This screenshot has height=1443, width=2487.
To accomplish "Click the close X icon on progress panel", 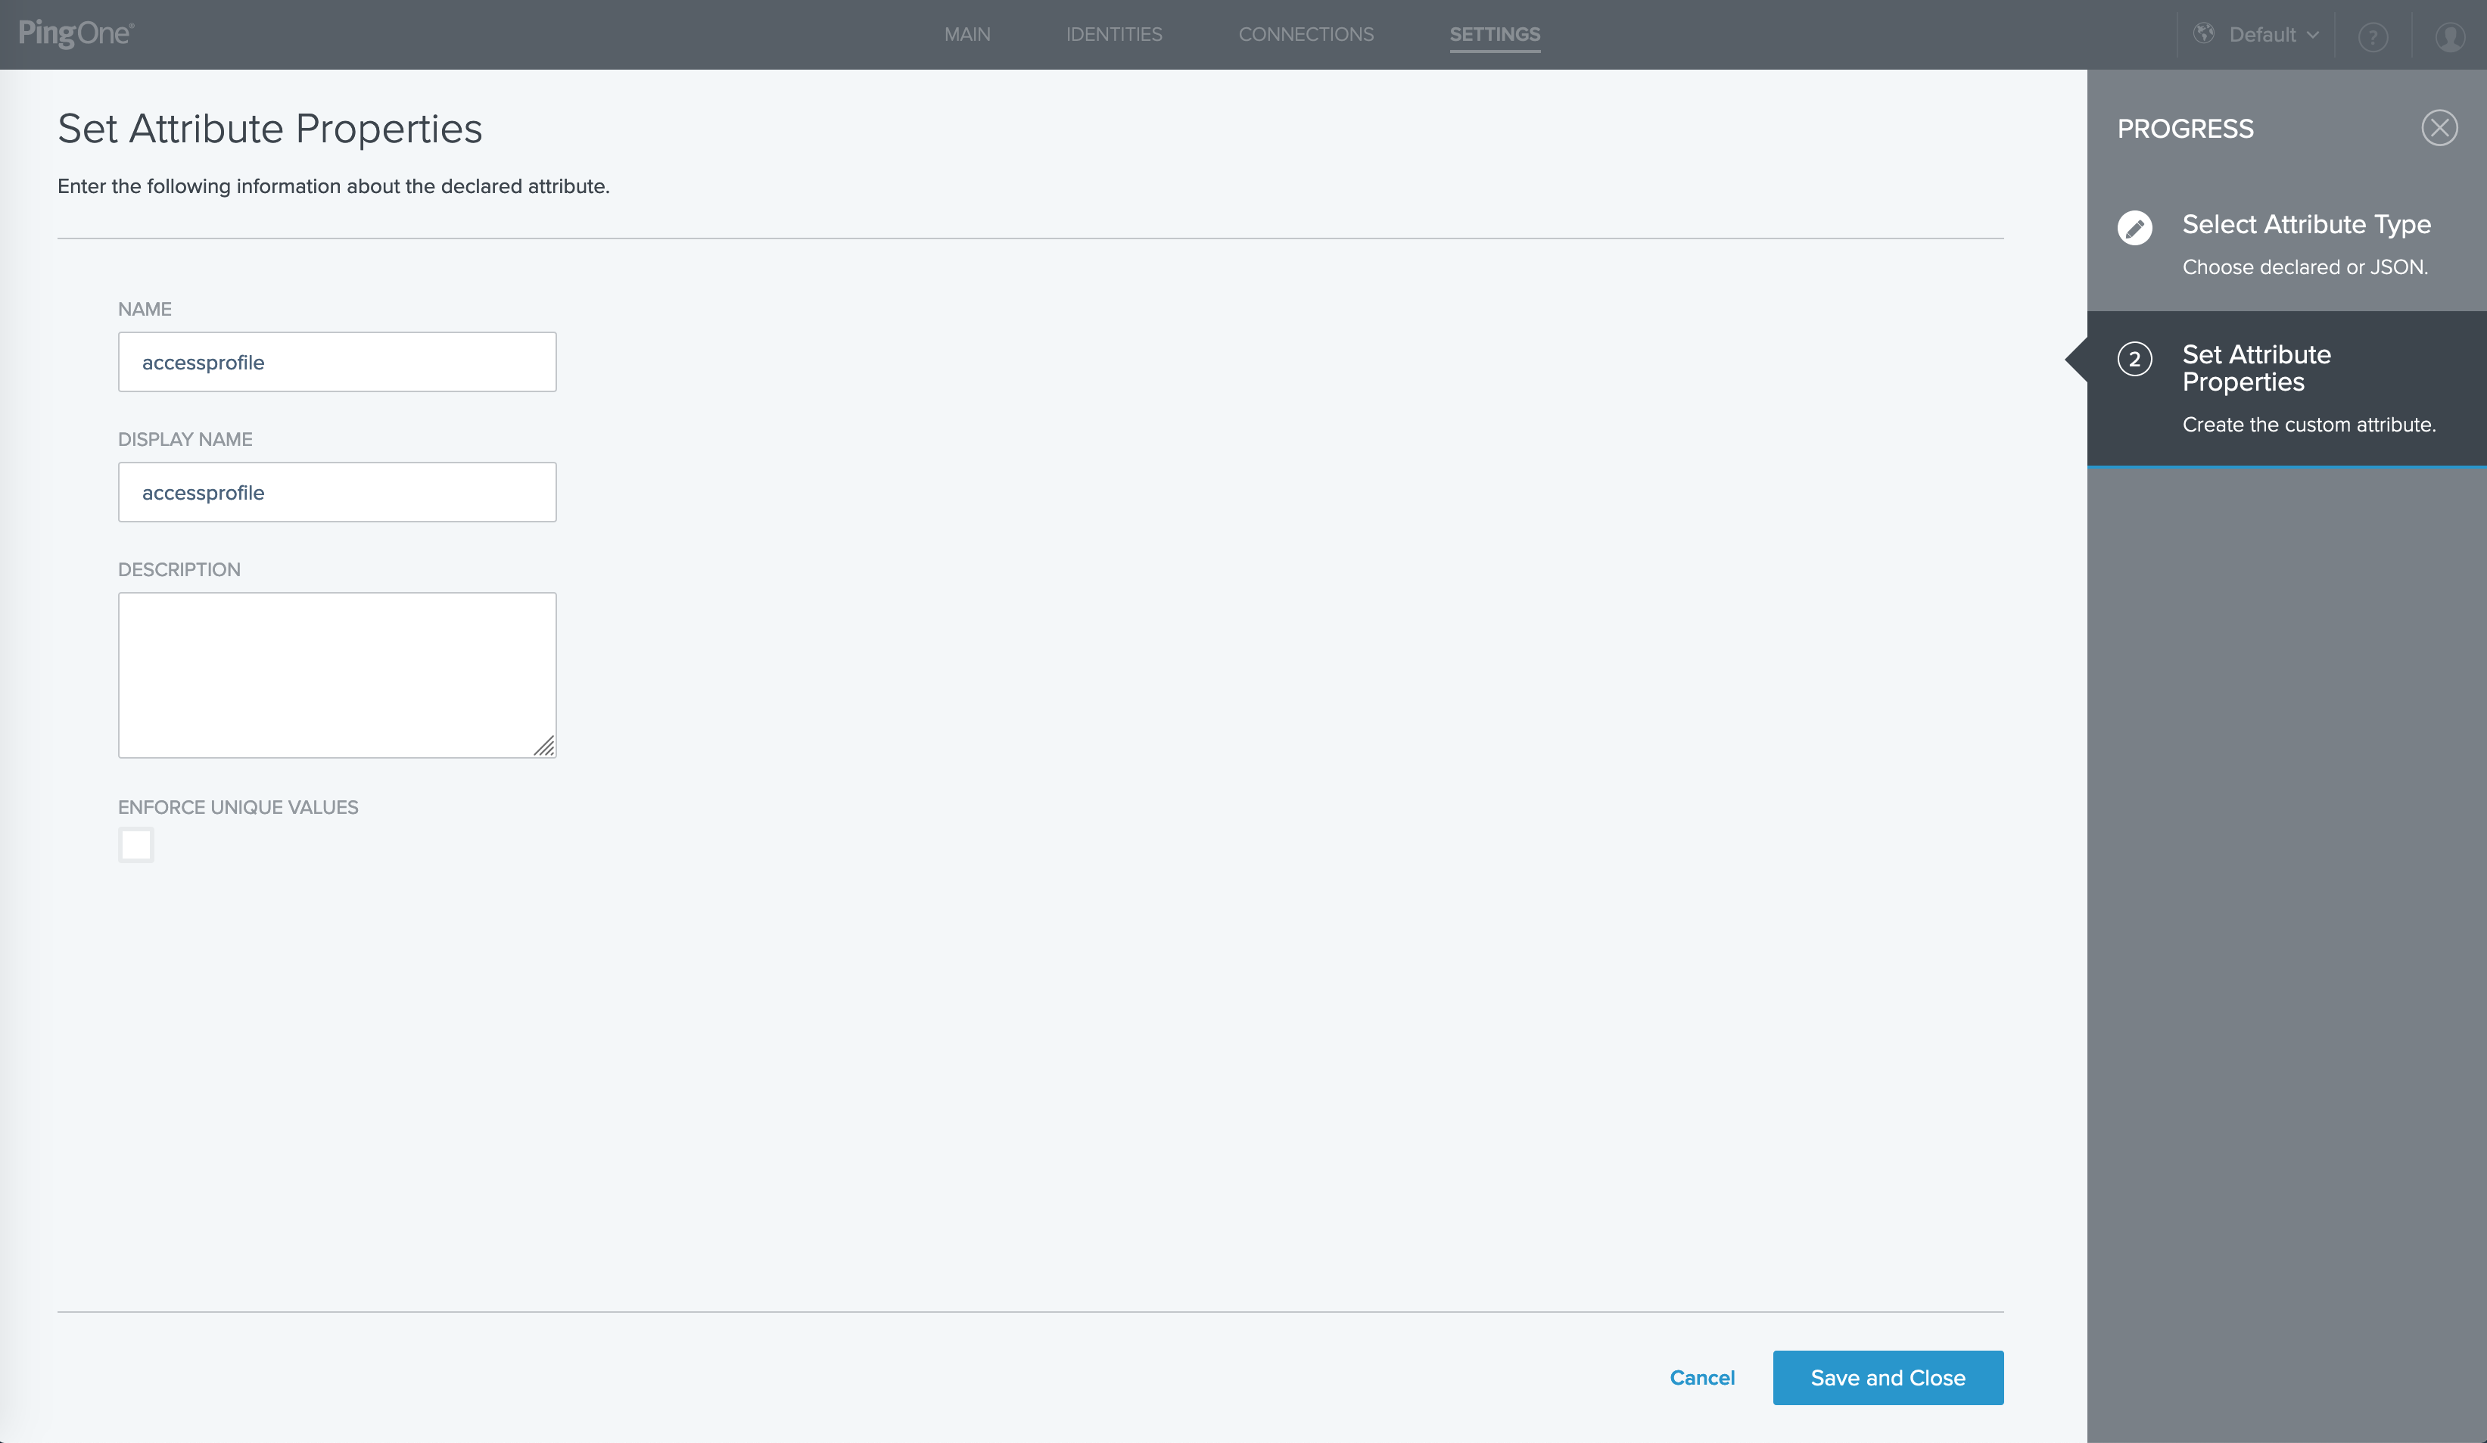I will pyautogui.click(x=2439, y=129).
